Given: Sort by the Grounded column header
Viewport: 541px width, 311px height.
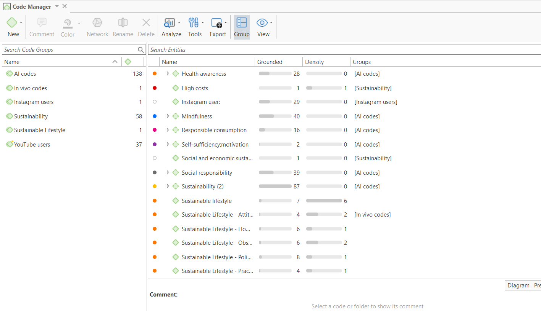Looking at the screenshot, I should coord(270,62).
